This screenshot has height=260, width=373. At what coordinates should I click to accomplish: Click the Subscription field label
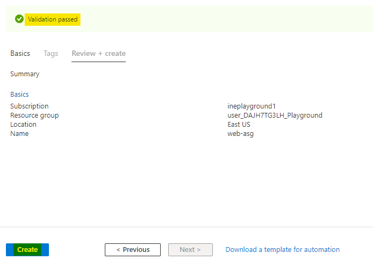click(29, 106)
